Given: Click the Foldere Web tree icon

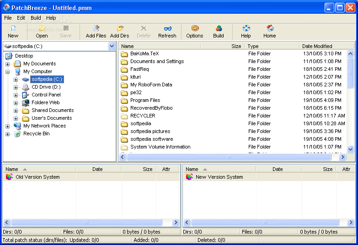Looking at the screenshot, I should [x=26, y=102].
